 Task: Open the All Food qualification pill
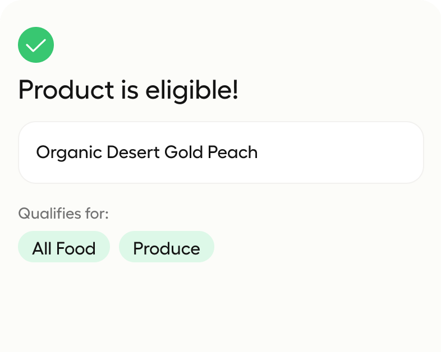[64, 248]
